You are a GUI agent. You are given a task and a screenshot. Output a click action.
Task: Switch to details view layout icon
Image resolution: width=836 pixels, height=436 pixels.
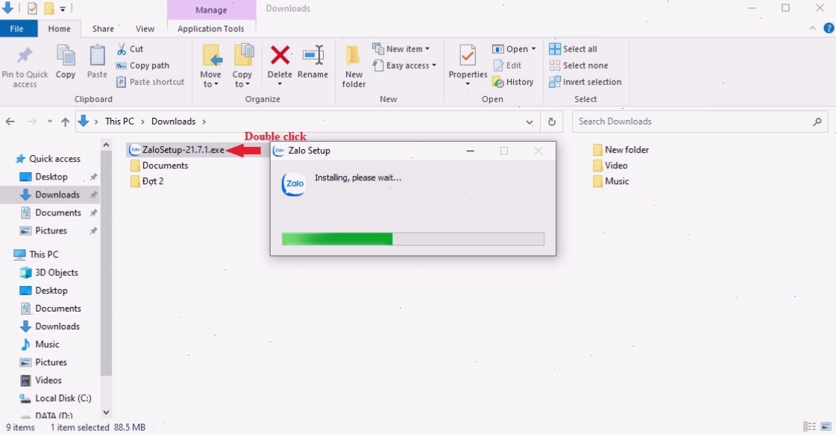tap(809, 427)
